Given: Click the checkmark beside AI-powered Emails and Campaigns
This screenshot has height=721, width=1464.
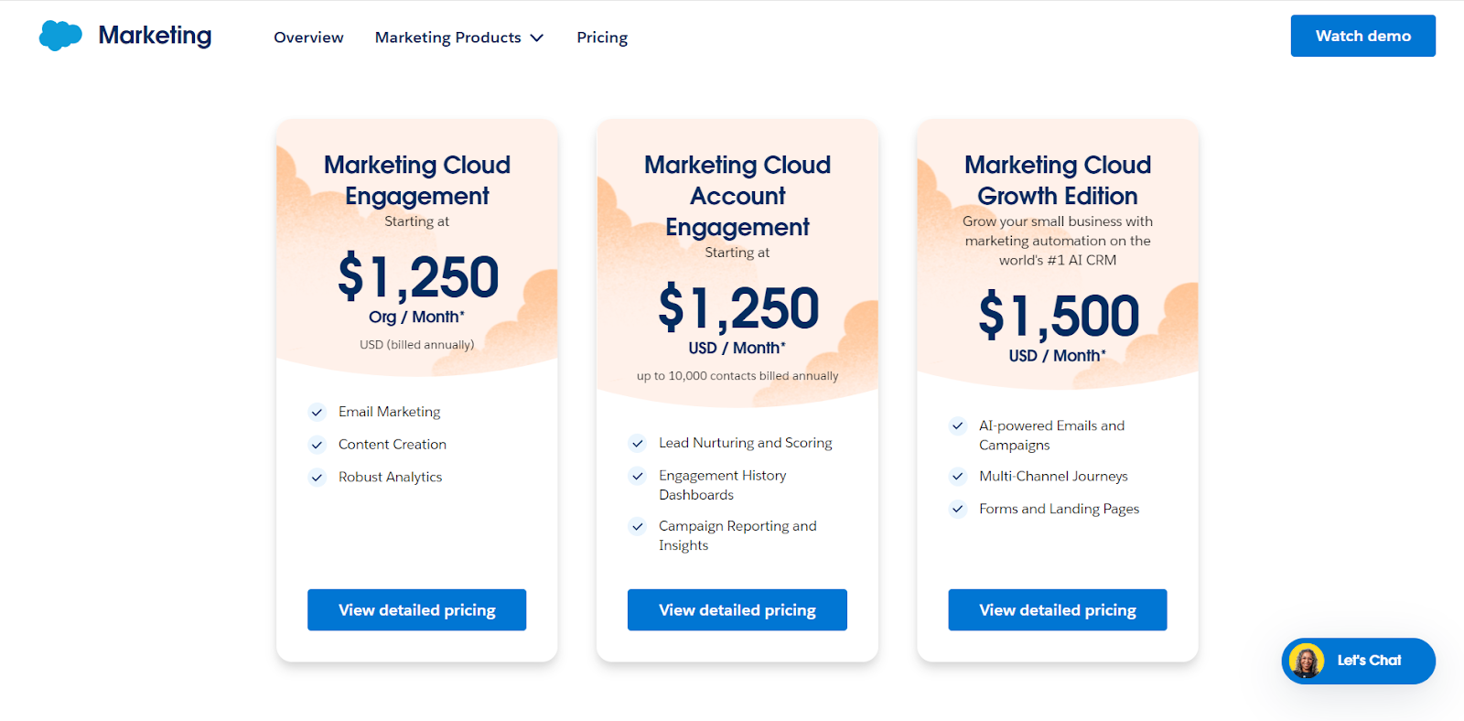Looking at the screenshot, I should tap(958, 425).
